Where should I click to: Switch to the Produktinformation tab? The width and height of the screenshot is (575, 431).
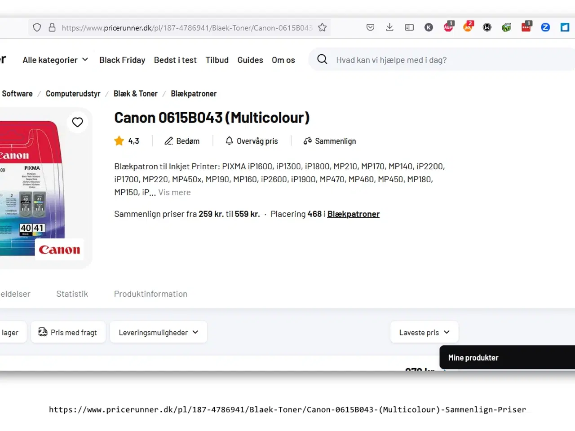150,294
